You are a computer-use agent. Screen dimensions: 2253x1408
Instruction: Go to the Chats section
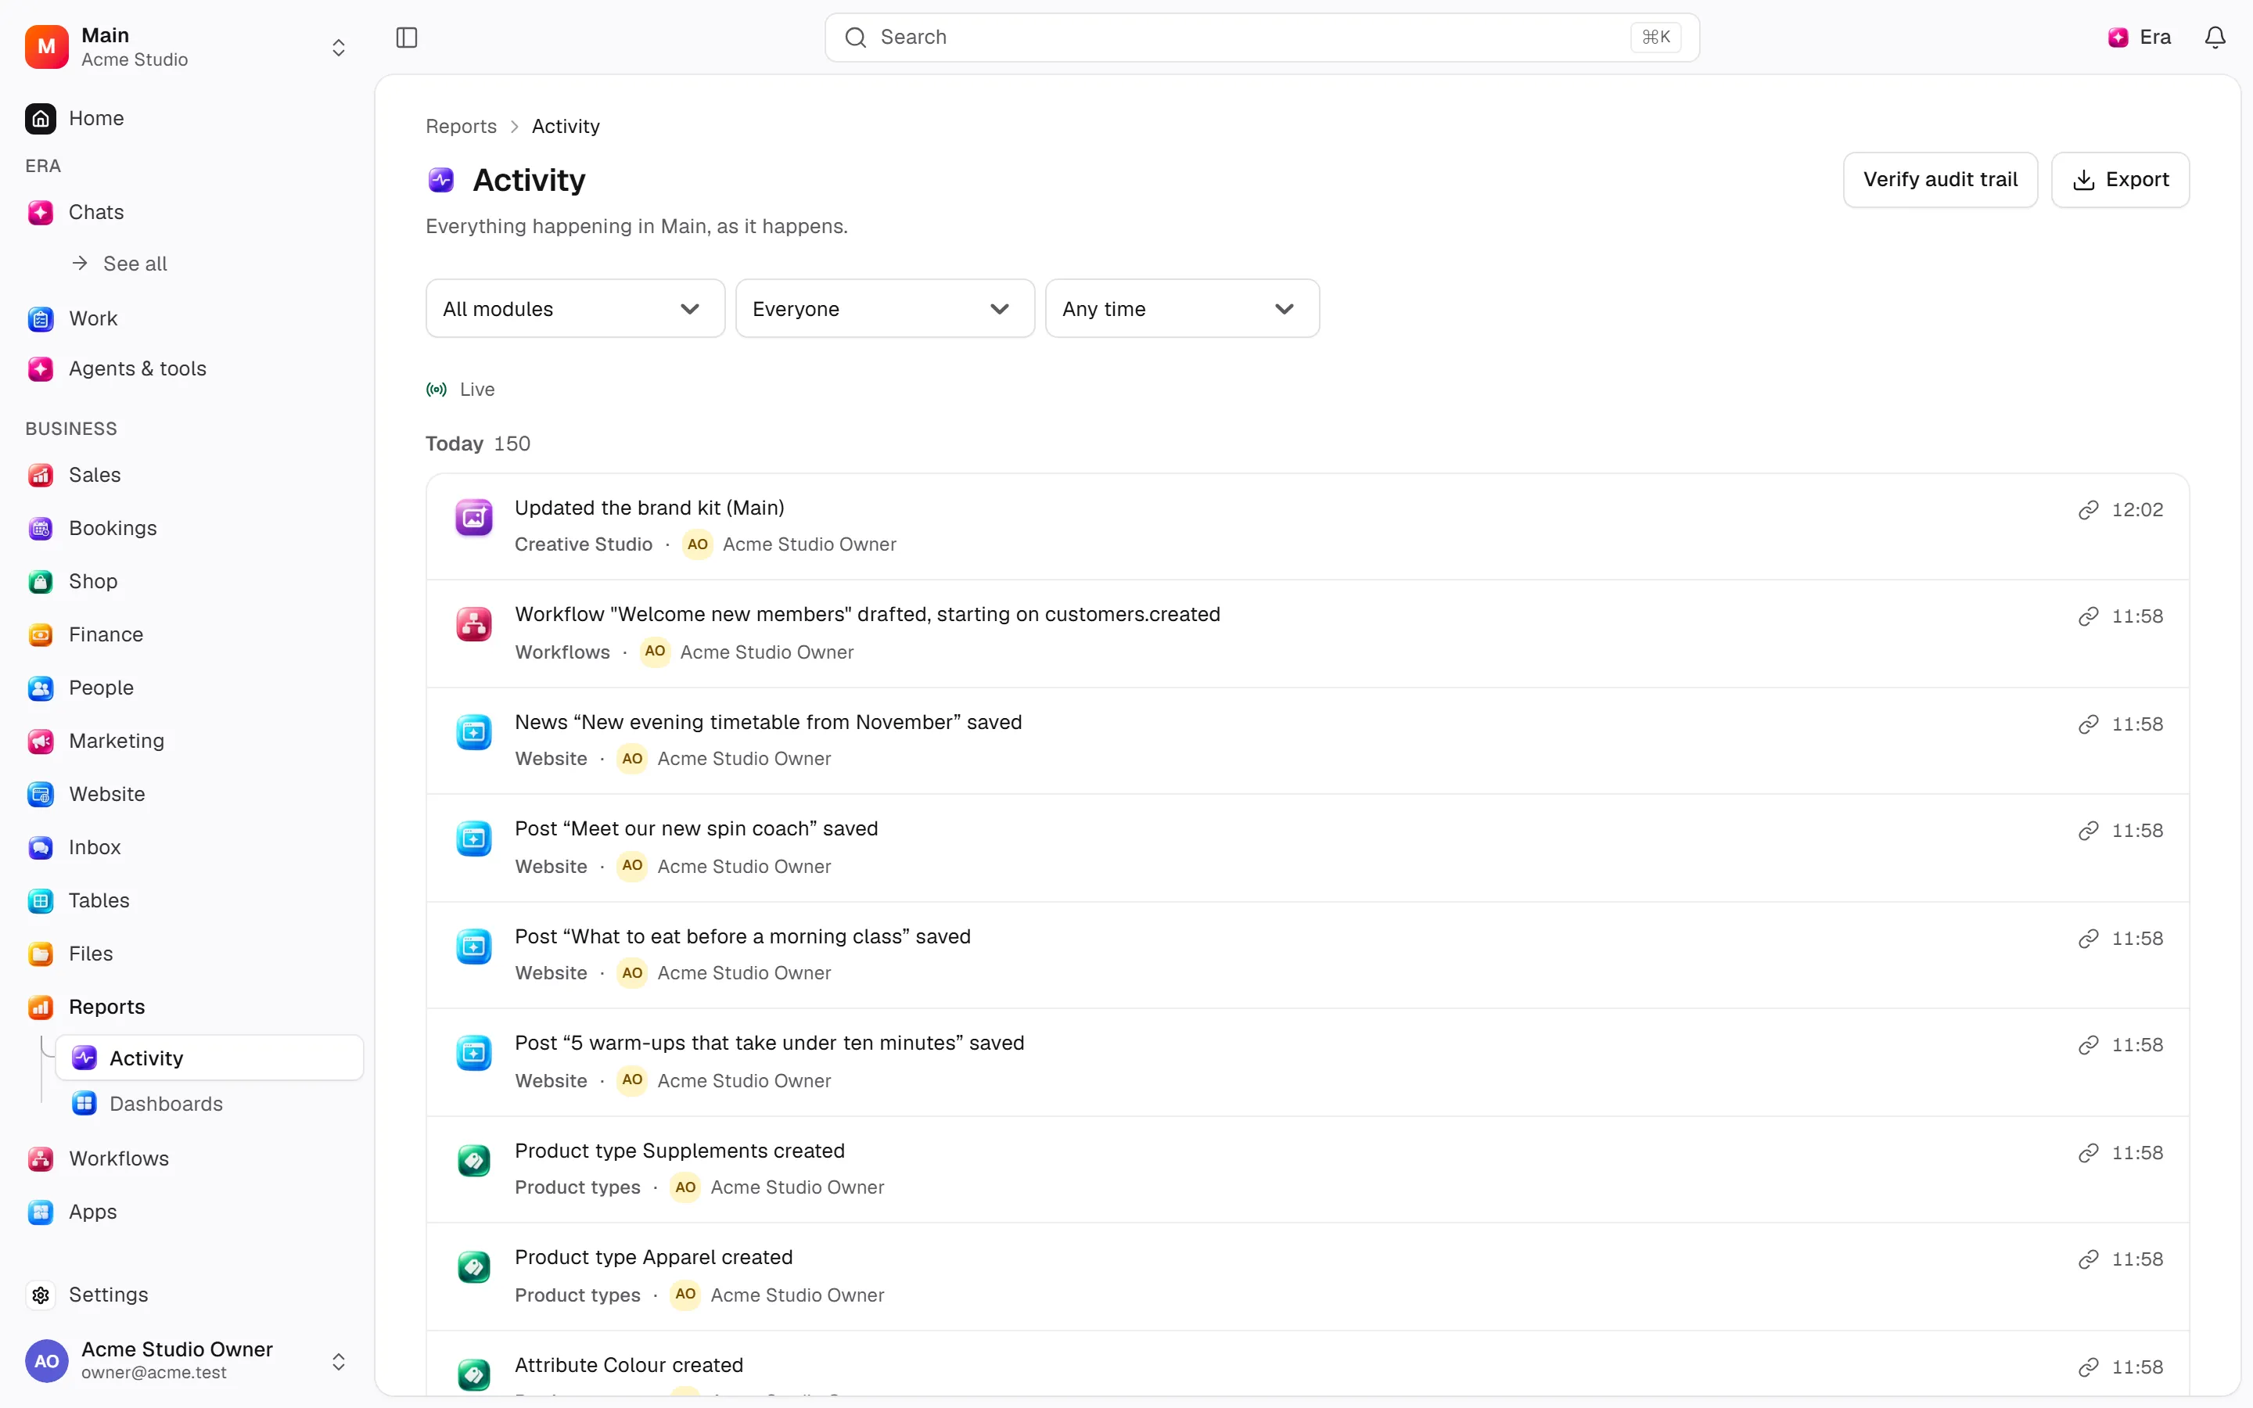tap(186, 212)
